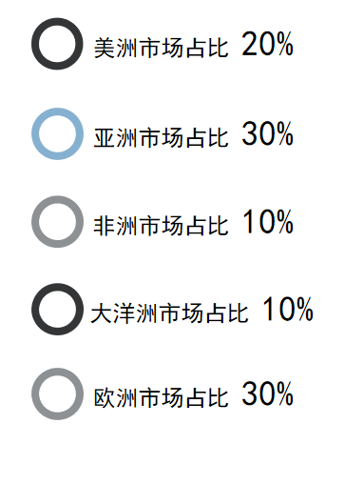Select the 欧洲市场占比 label
345x484 pixels.
click(161, 397)
